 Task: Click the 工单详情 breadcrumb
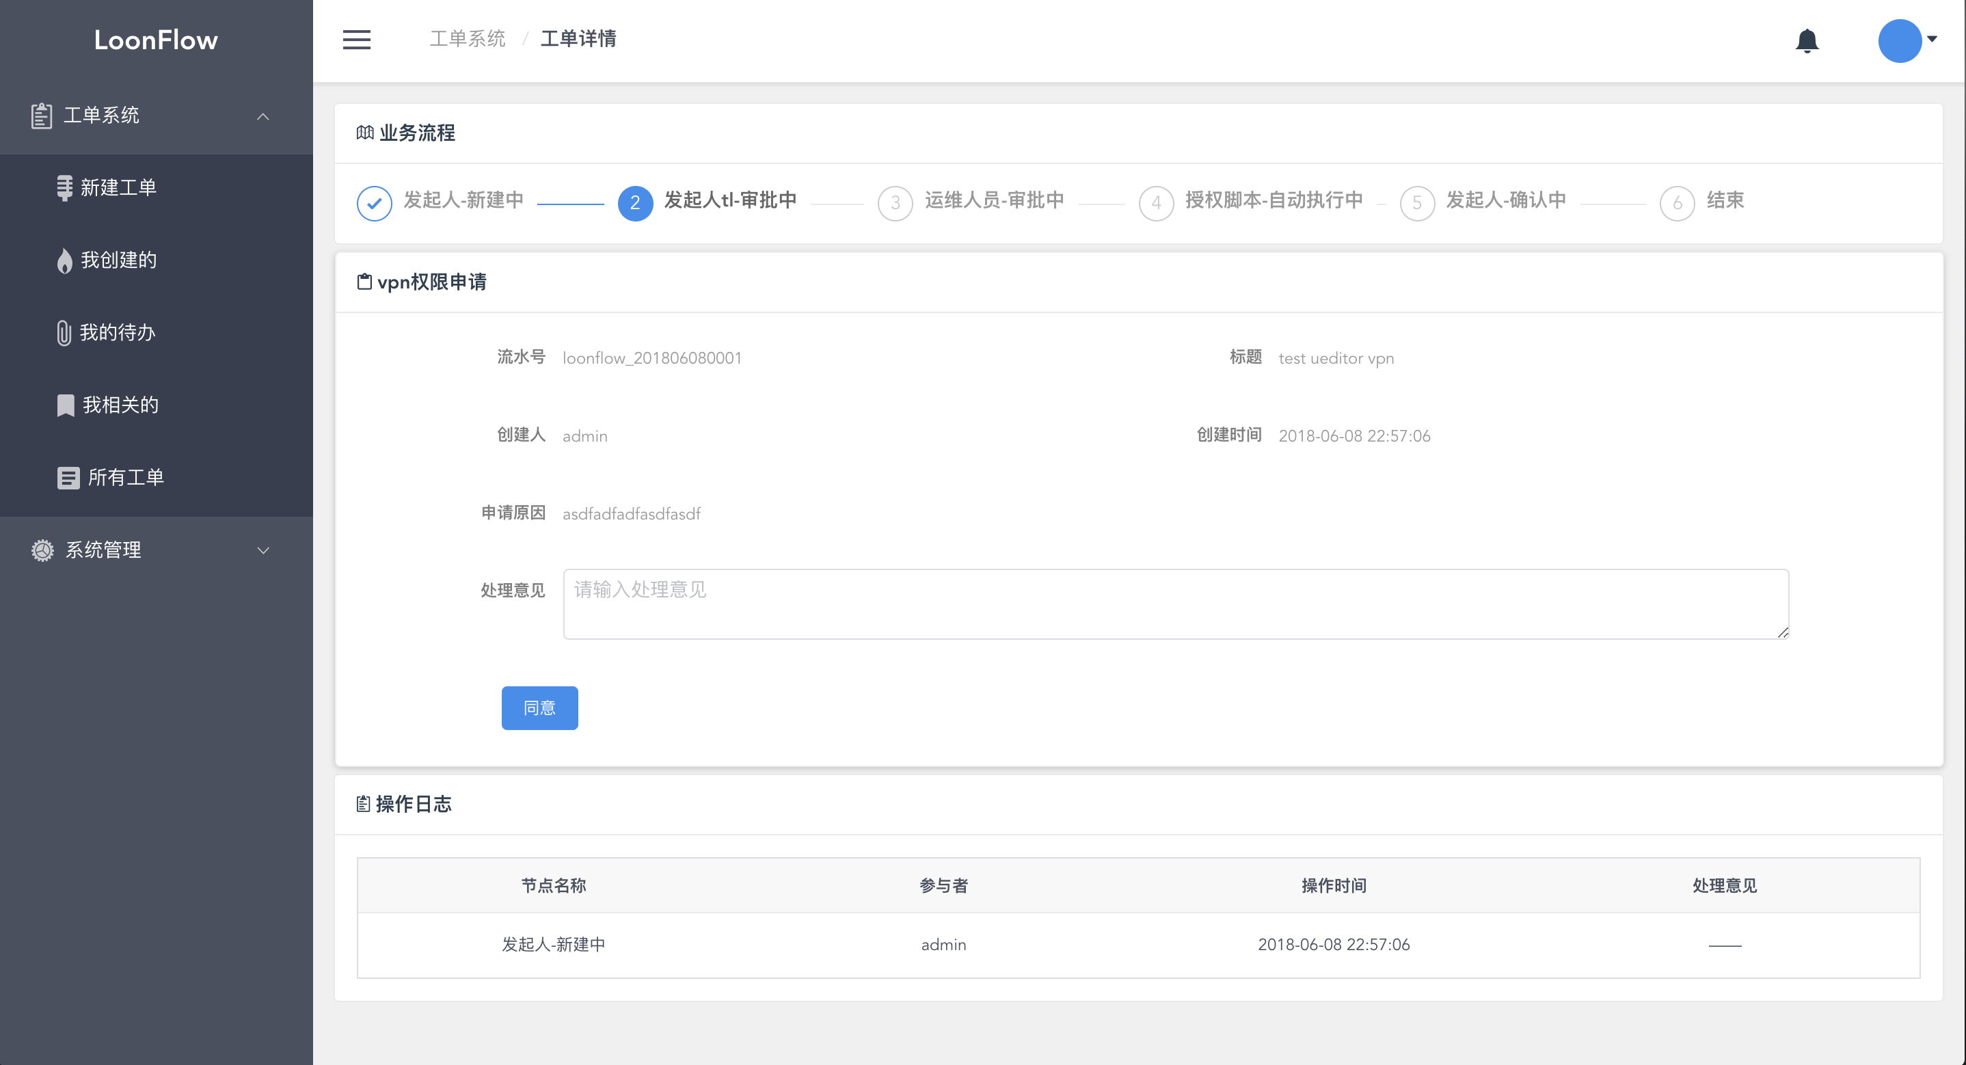pos(578,39)
